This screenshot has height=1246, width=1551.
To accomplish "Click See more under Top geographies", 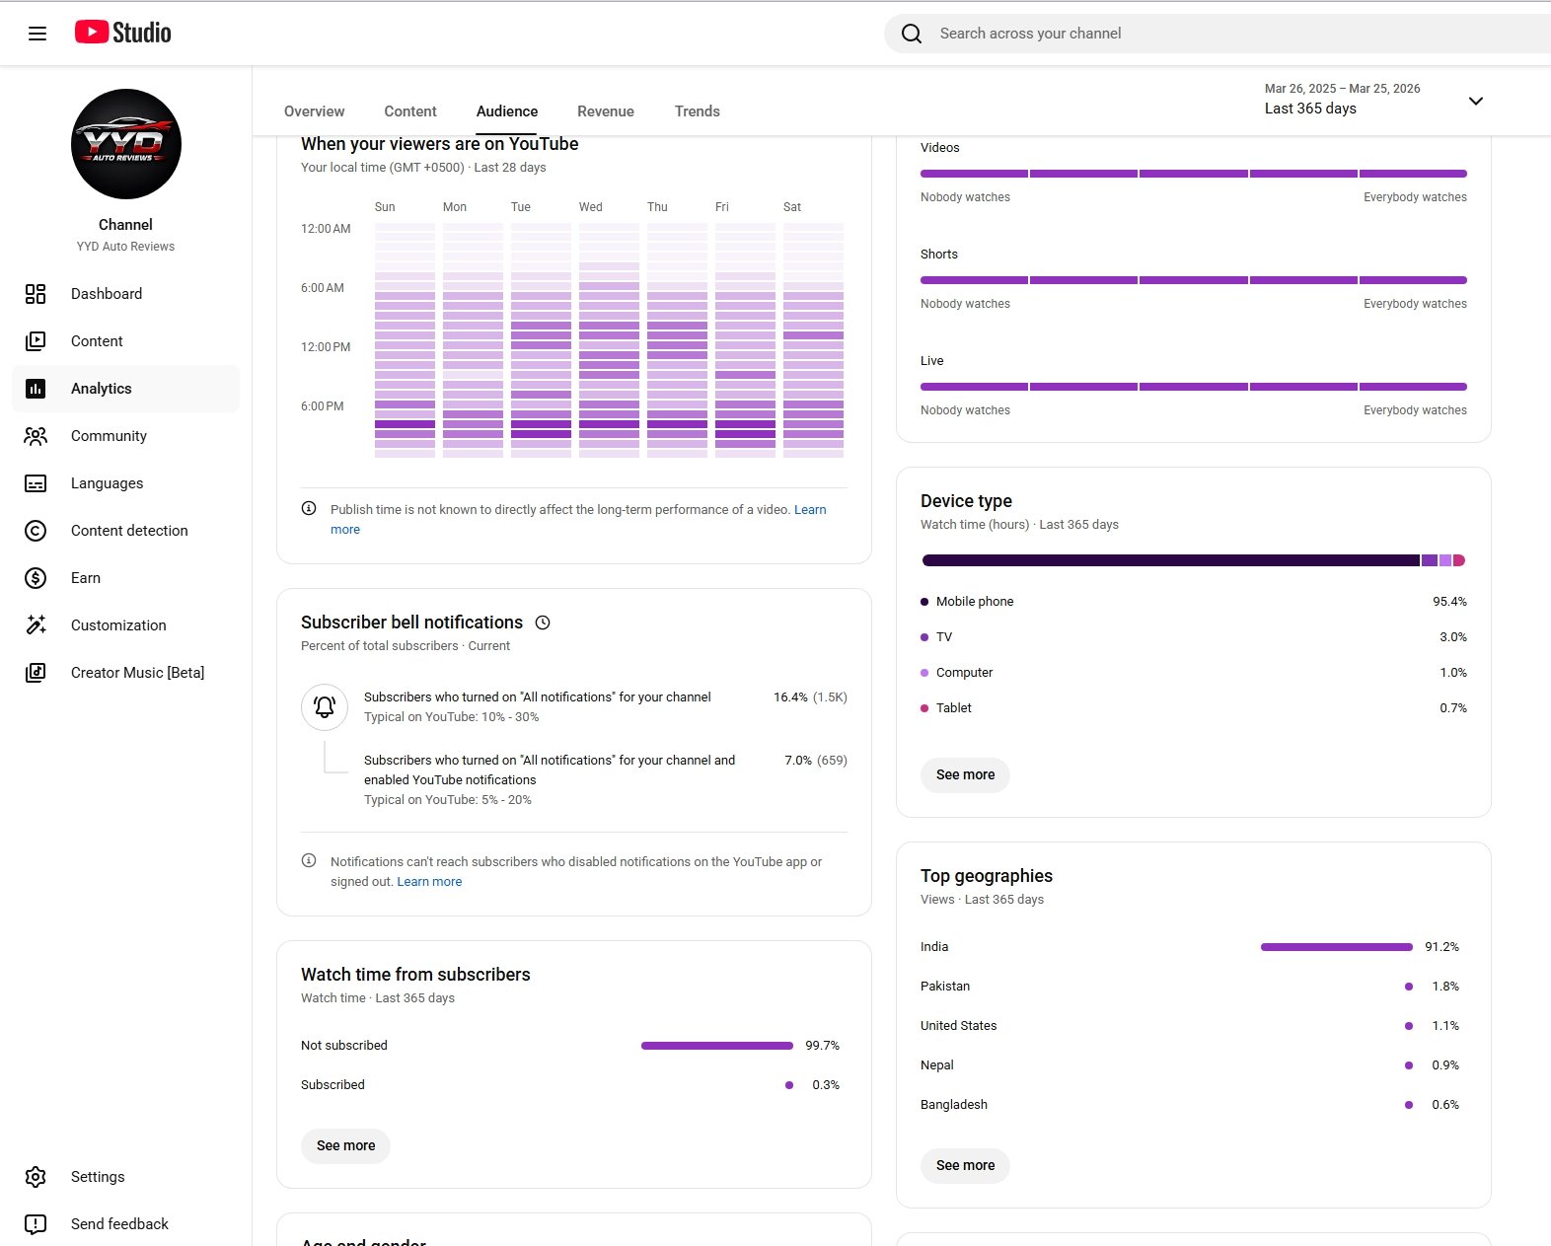I will tap(965, 1166).
